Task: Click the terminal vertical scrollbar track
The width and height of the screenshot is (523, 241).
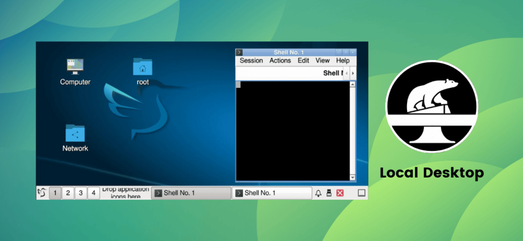Action: click(352, 131)
